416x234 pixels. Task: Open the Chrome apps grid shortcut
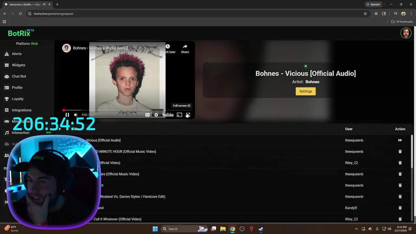pyautogui.click(x=4, y=22)
